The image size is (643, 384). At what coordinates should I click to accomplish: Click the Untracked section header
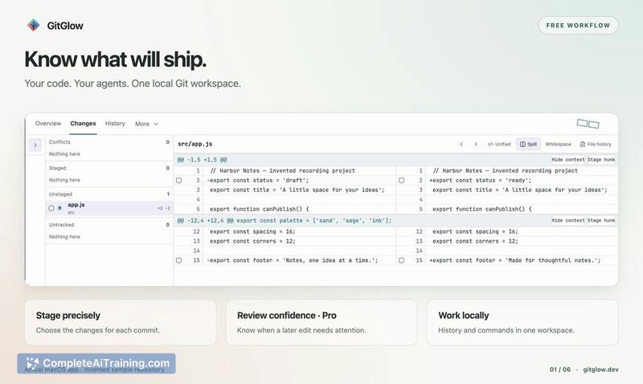pyautogui.click(x=109, y=225)
